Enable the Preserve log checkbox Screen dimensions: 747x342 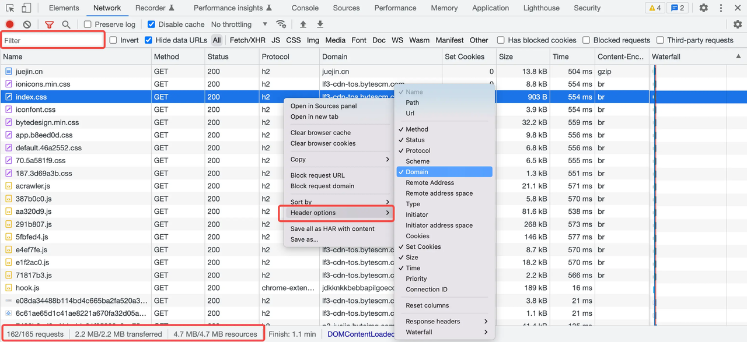88,24
